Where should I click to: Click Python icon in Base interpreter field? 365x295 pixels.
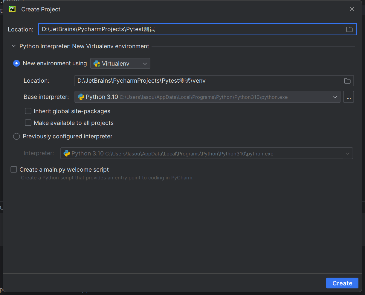[81, 97]
